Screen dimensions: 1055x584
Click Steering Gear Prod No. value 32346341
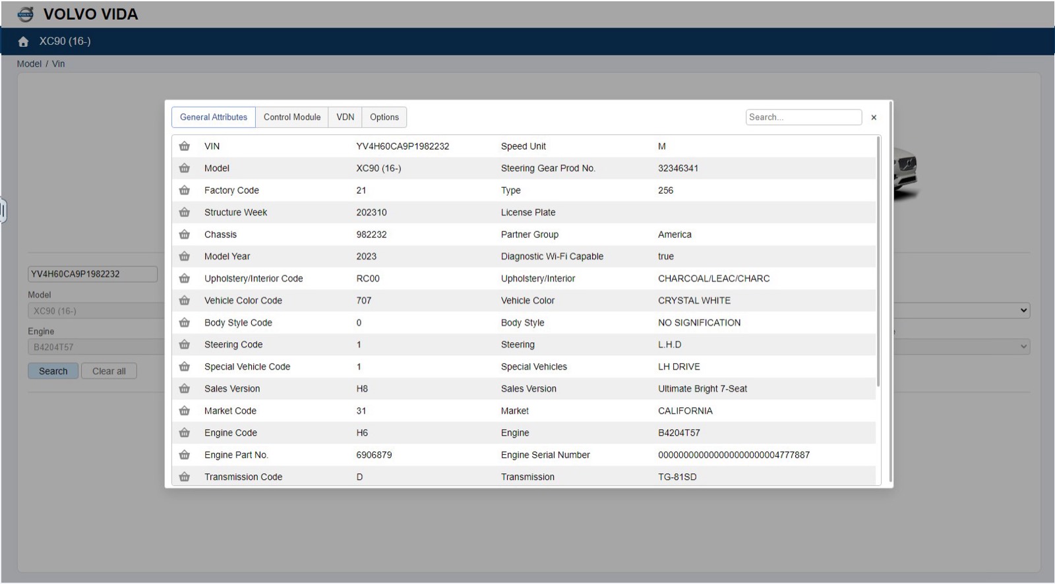[678, 168]
